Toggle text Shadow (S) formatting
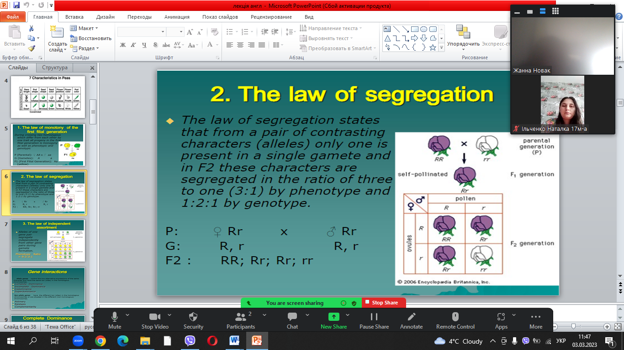Viewport: 624px width, 350px height. 155,45
